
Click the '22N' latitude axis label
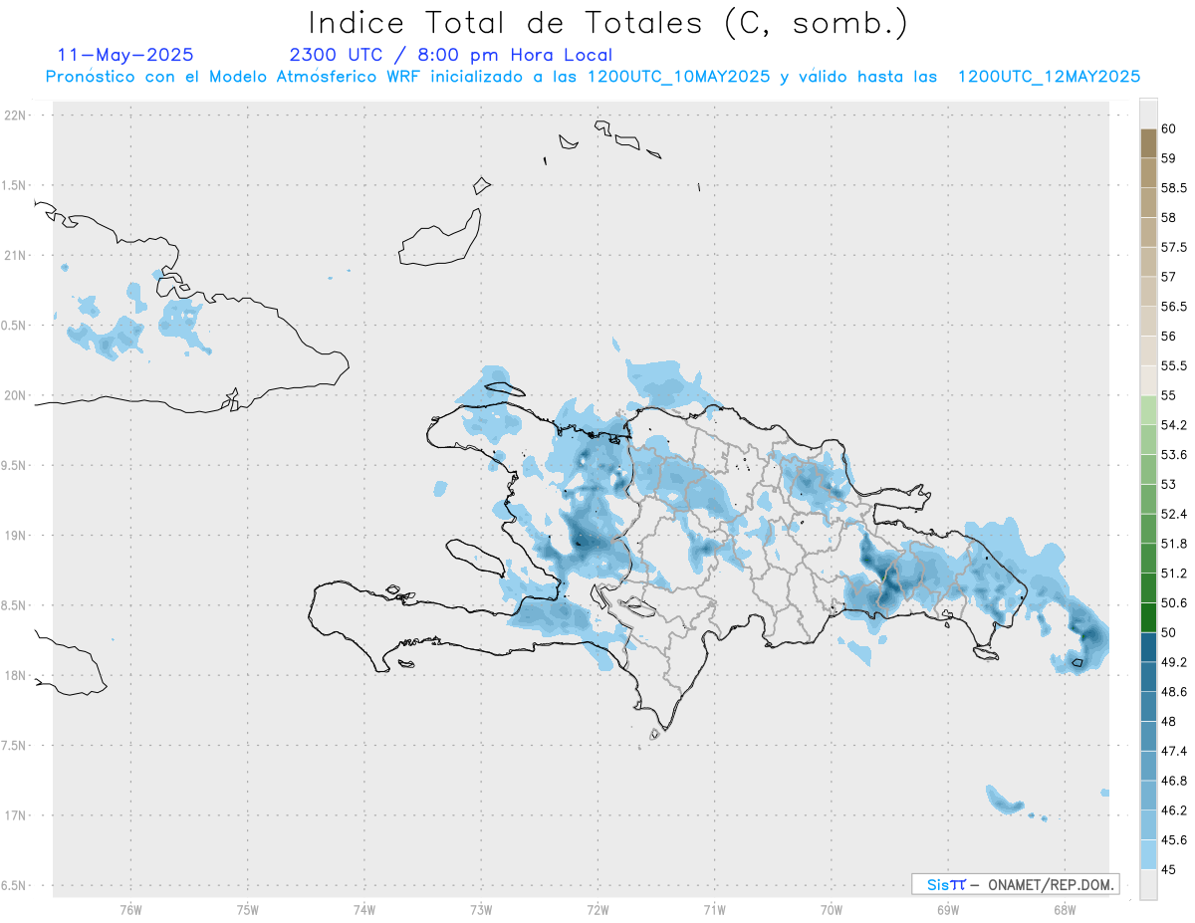click(15, 115)
